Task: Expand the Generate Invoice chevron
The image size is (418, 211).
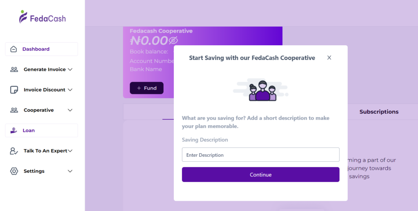Action: point(70,70)
